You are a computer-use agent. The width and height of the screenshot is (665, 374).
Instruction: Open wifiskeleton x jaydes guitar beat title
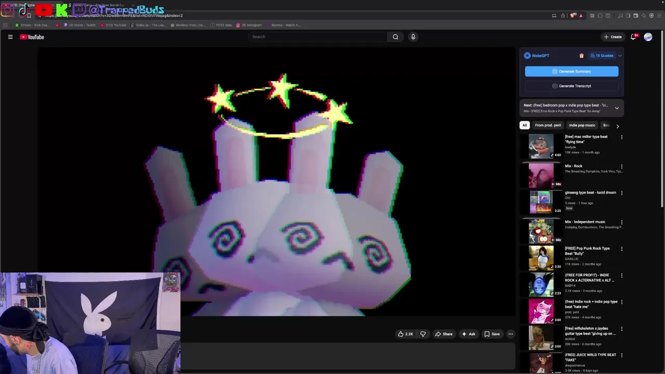pos(591,331)
